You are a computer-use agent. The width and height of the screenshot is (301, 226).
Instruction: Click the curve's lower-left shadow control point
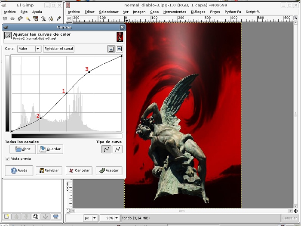[x=40, y=118]
